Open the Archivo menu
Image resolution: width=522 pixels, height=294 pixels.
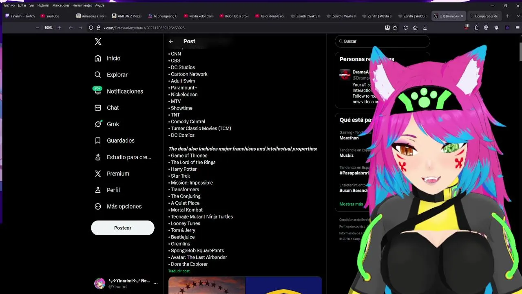pos(9,5)
